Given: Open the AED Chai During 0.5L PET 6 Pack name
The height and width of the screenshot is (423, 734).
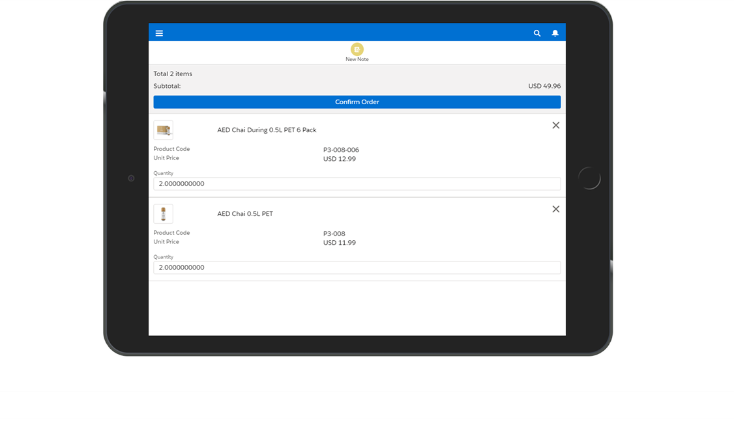Looking at the screenshot, I should coord(267,130).
